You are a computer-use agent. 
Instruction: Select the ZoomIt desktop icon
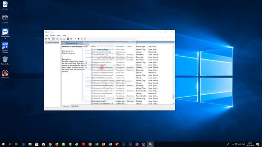[5, 19]
